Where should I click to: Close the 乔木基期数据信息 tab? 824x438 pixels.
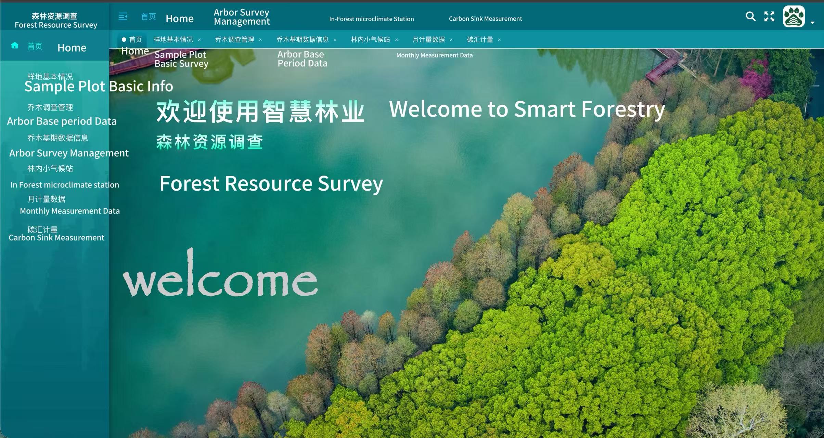click(335, 40)
